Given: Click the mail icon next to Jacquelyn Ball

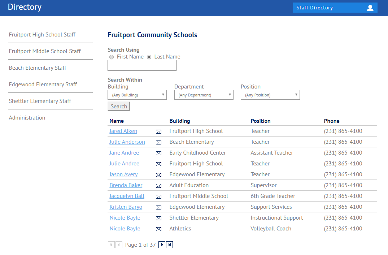Looking at the screenshot, I should point(158,196).
